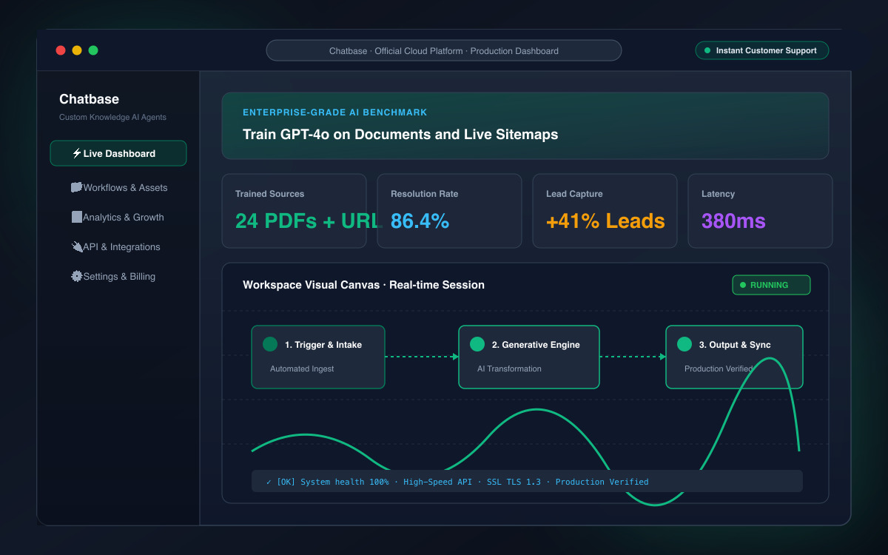The image size is (888, 555).
Task: Click the AI Transformation text
Action: [x=509, y=369]
